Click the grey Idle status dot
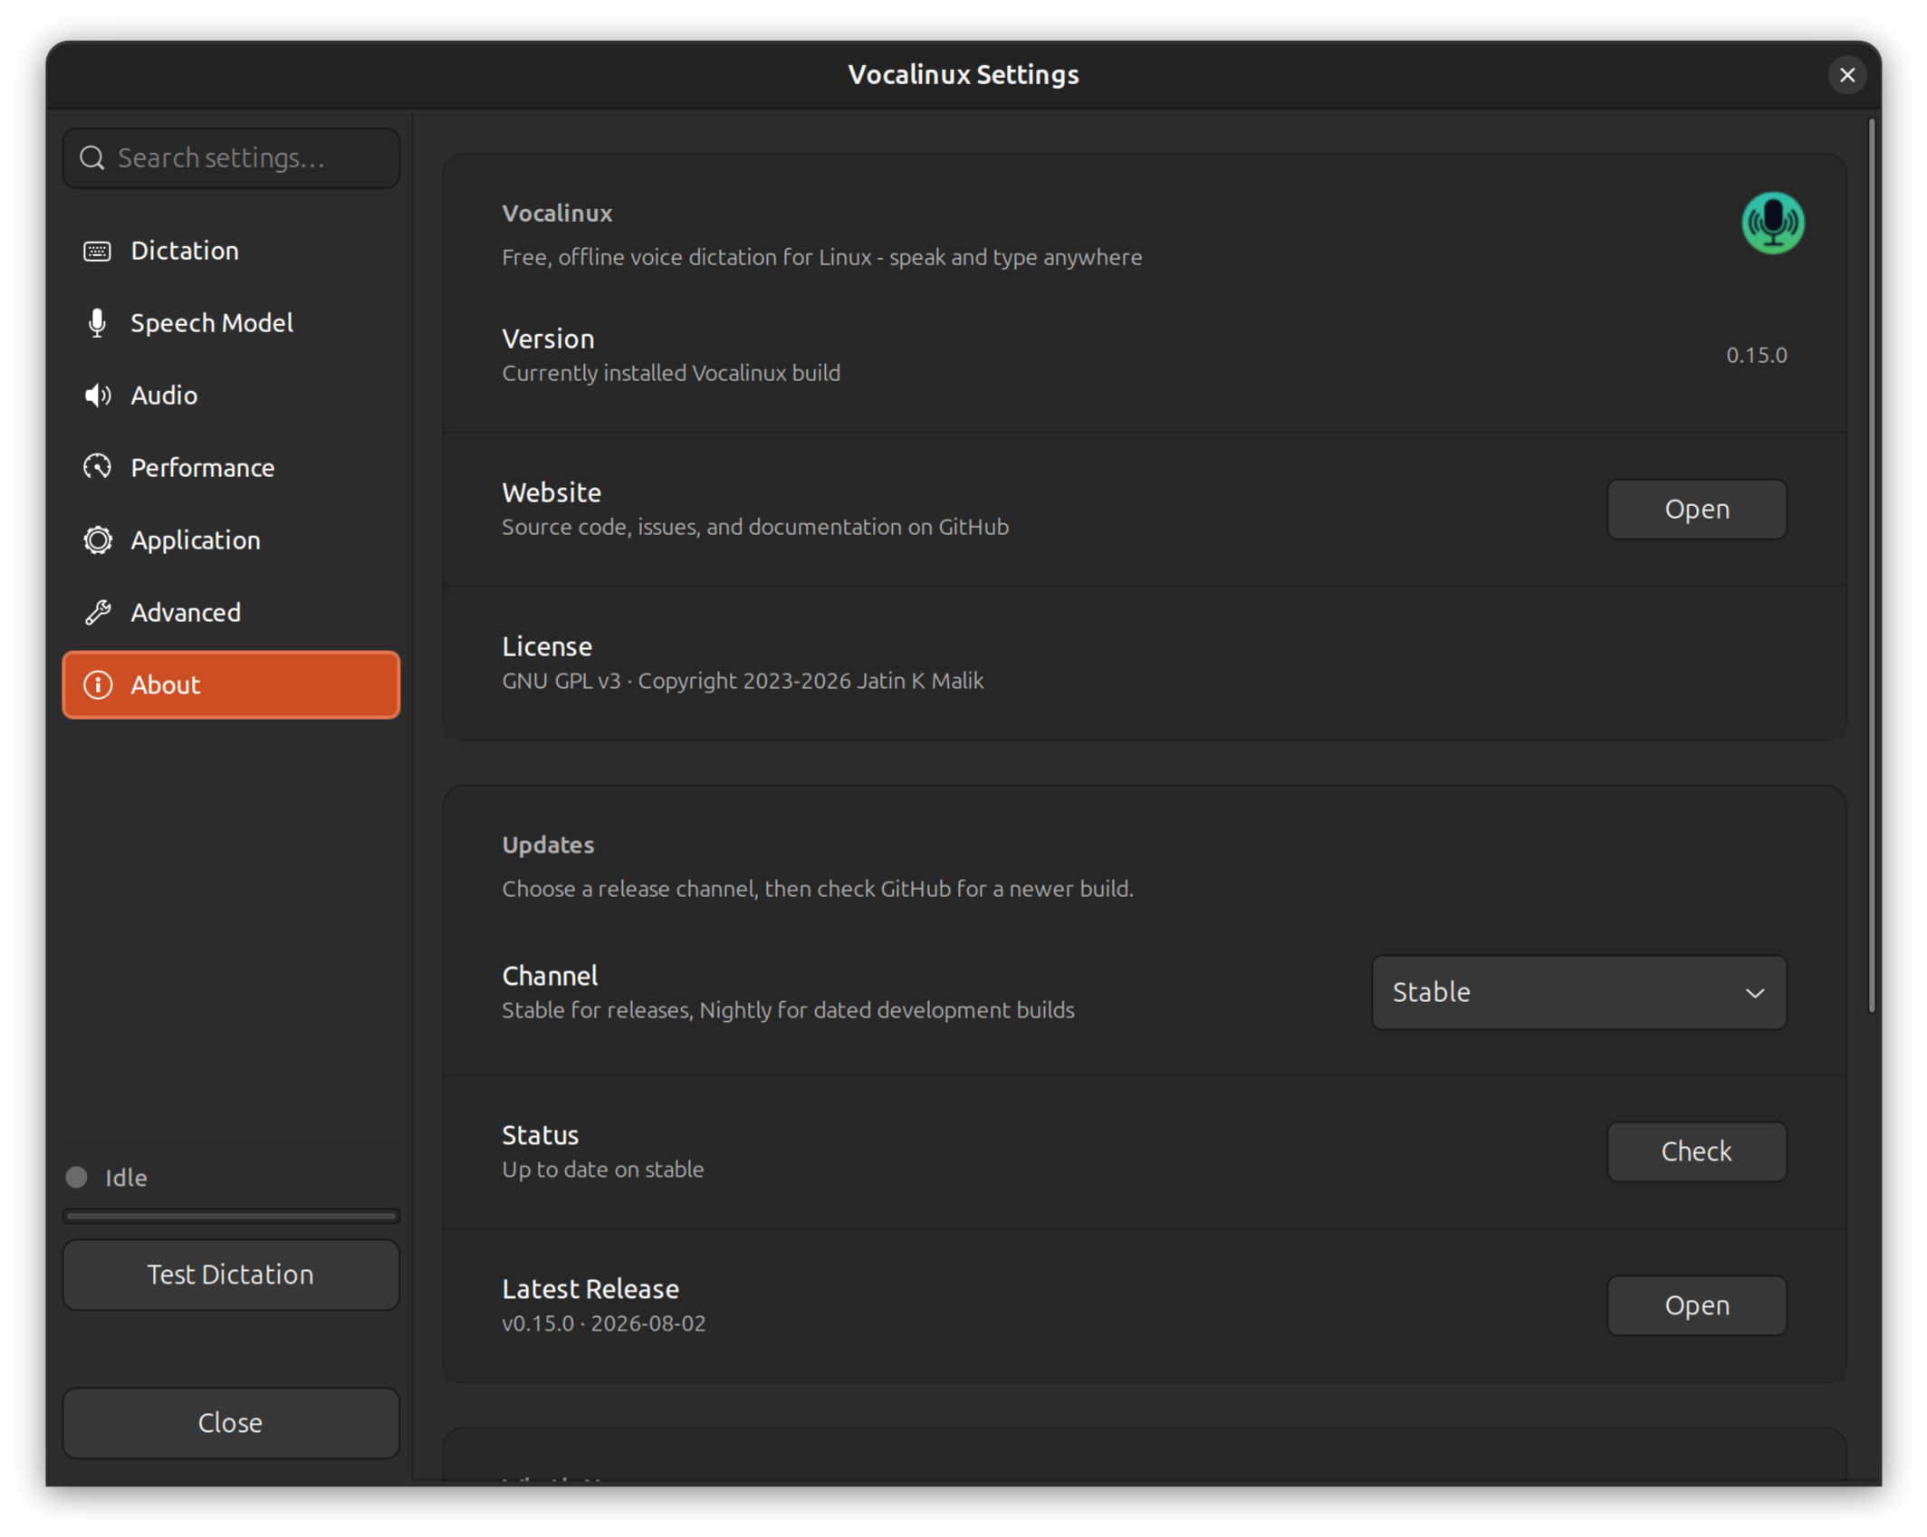This screenshot has height=1537, width=1927. pyautogui.click(x=77, y=1177)
